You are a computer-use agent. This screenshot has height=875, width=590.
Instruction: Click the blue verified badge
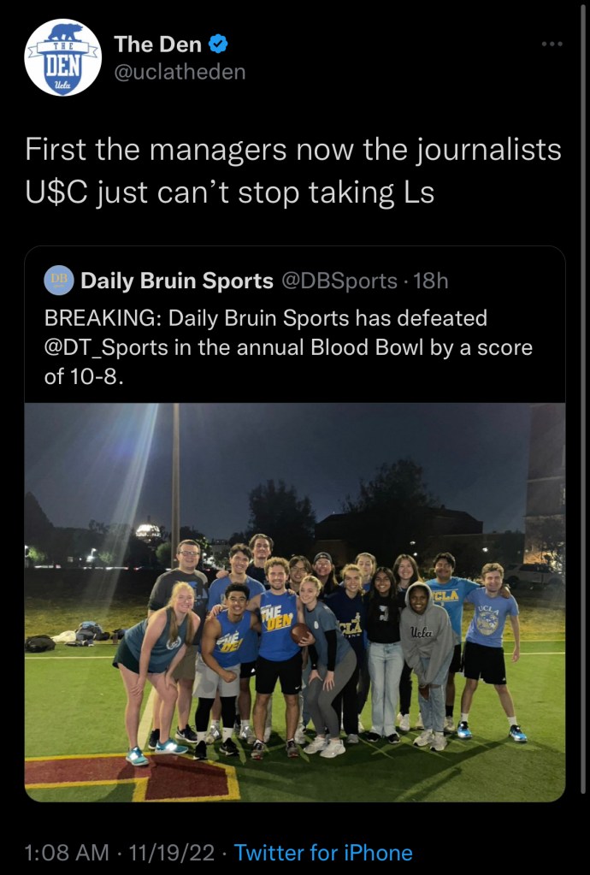click(x=219, y=43)
